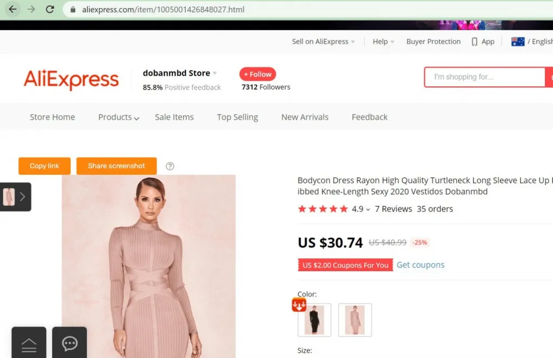Click the Copy link button
Screen dimensions: 553x358
tap(44, 166)
